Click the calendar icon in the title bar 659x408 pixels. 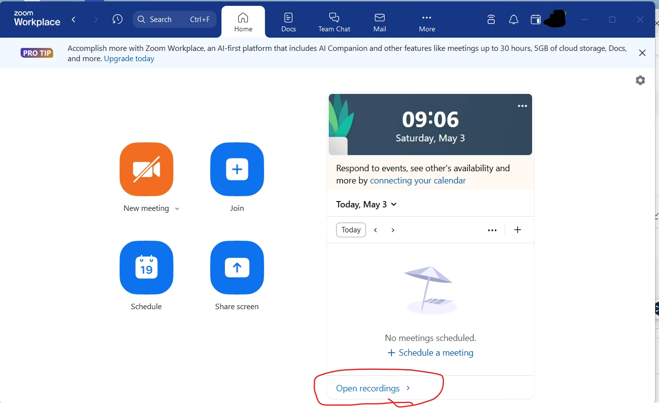(x=536, y=20)
